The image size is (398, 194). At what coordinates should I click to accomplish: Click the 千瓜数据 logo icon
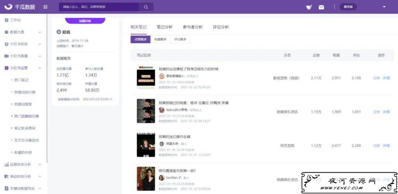[x=8, y=7]
